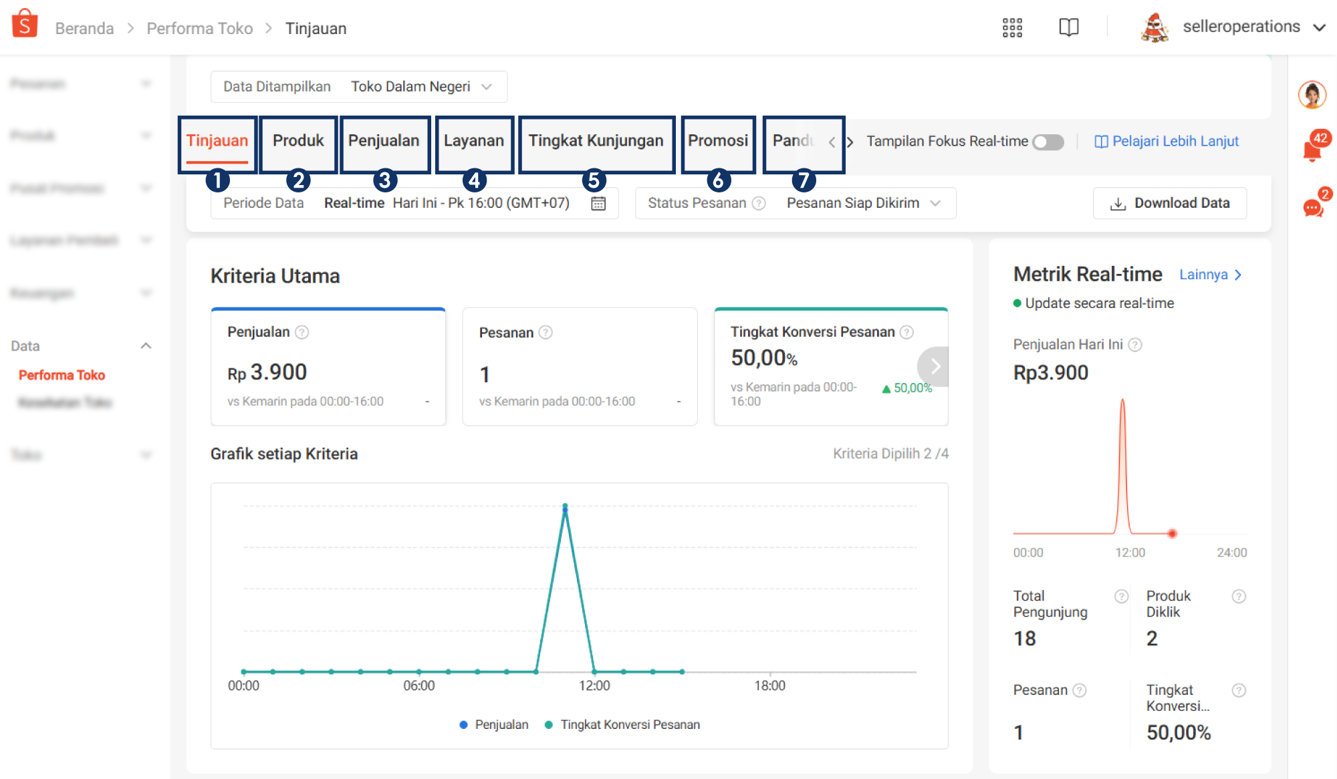Open the apps grid menu icon

tap(1012, 27)
